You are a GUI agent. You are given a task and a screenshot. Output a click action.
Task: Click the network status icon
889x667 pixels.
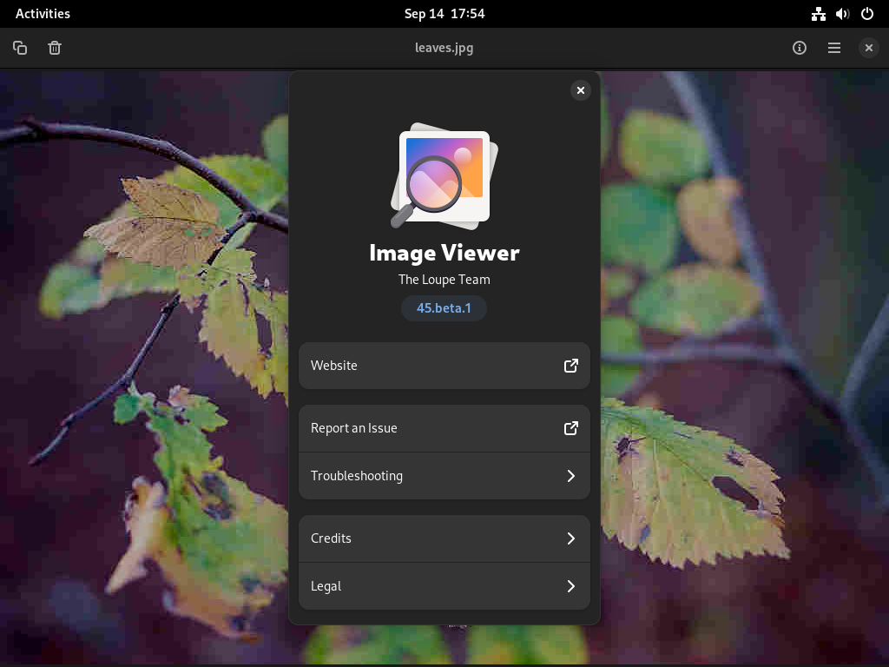point(818,14)
